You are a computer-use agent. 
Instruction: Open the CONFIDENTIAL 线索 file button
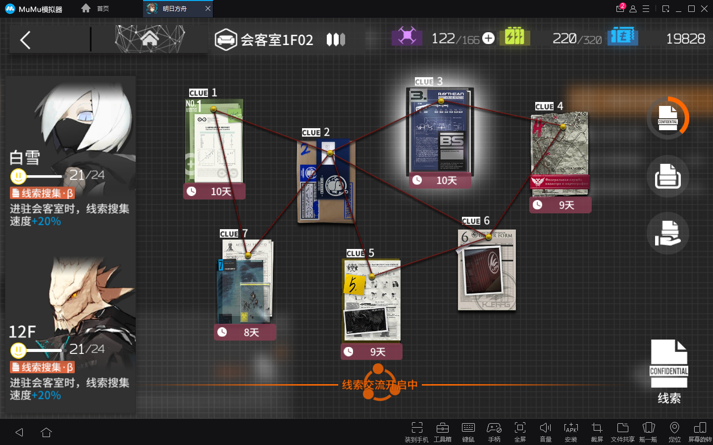pyautogui.click(x=669, y=372)
